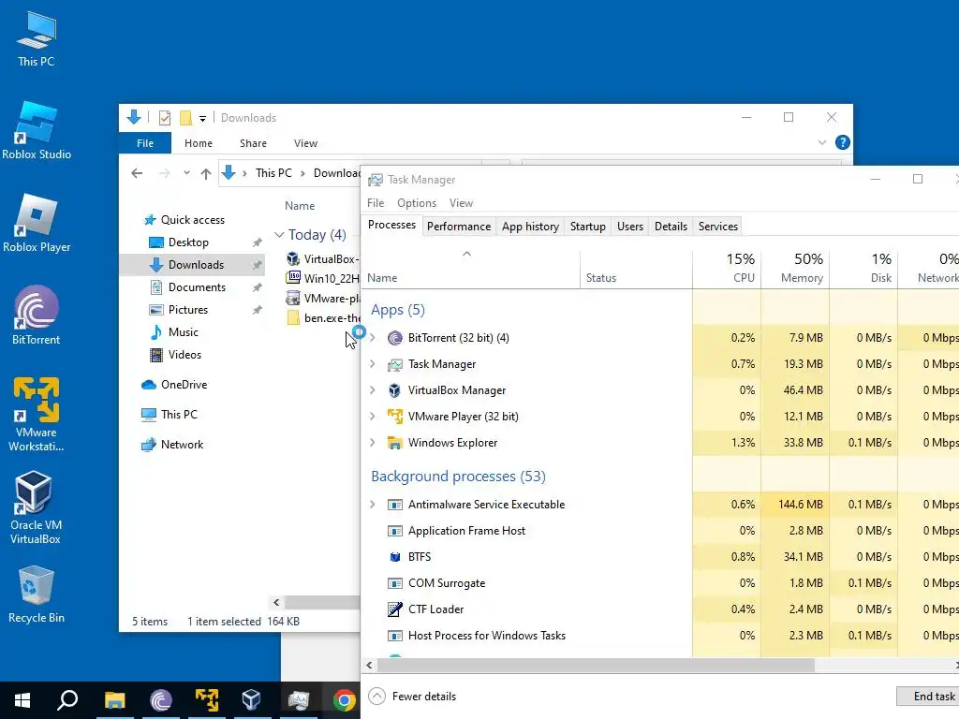Expand the Explorer ribbon chevron
959x719 pixels.
pos(822,142)
